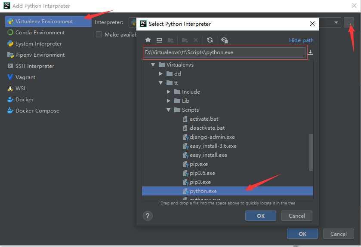Click Cancel in Add Python Interpreter window

(339, 234)
